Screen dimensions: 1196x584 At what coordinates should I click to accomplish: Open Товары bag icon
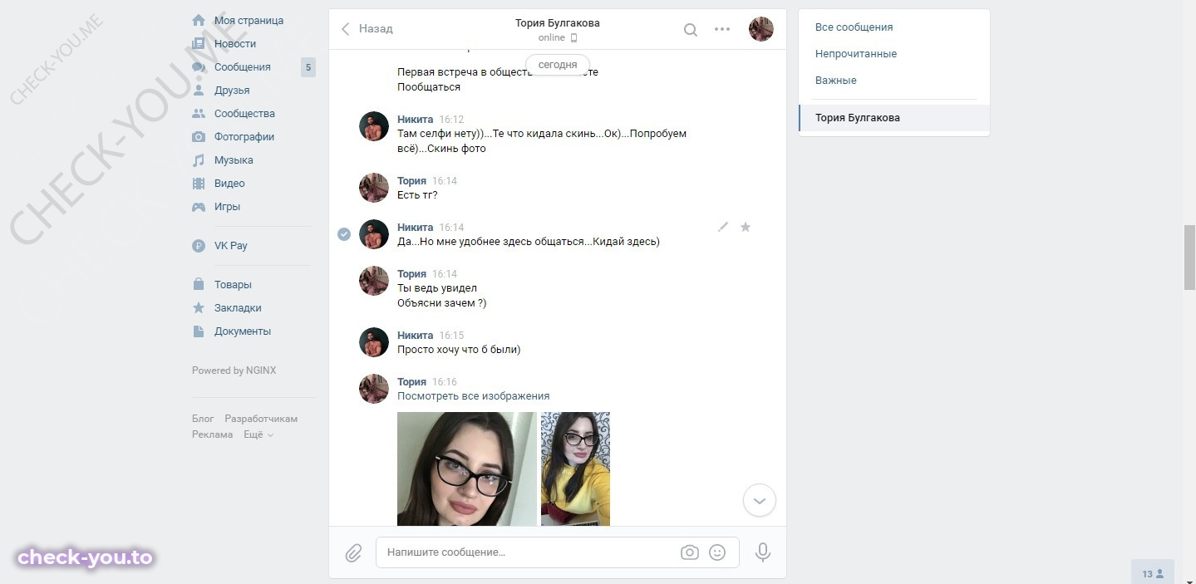tap(199, 284)
